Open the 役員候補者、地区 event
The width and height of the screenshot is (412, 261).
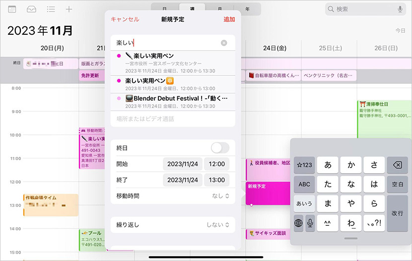268,170
